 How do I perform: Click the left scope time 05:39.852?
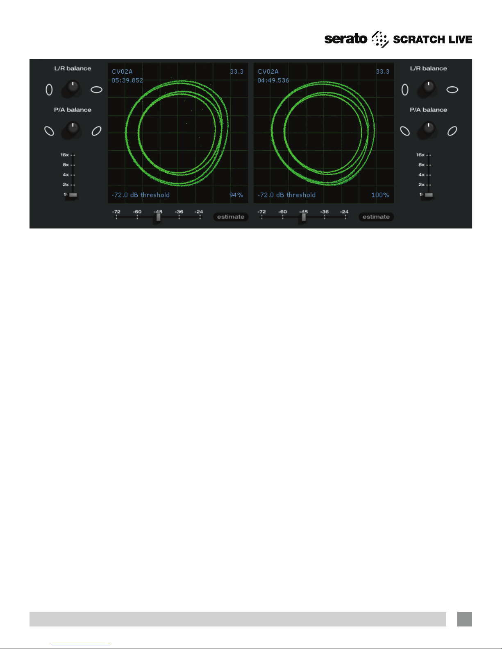coord(127,80)
